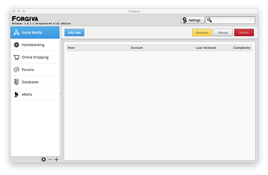268x175 pixels.
Task: Click the yellow Generate button
Action: 202,33
